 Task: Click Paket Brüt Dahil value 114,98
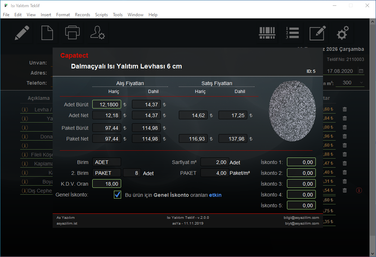(146, 128)
